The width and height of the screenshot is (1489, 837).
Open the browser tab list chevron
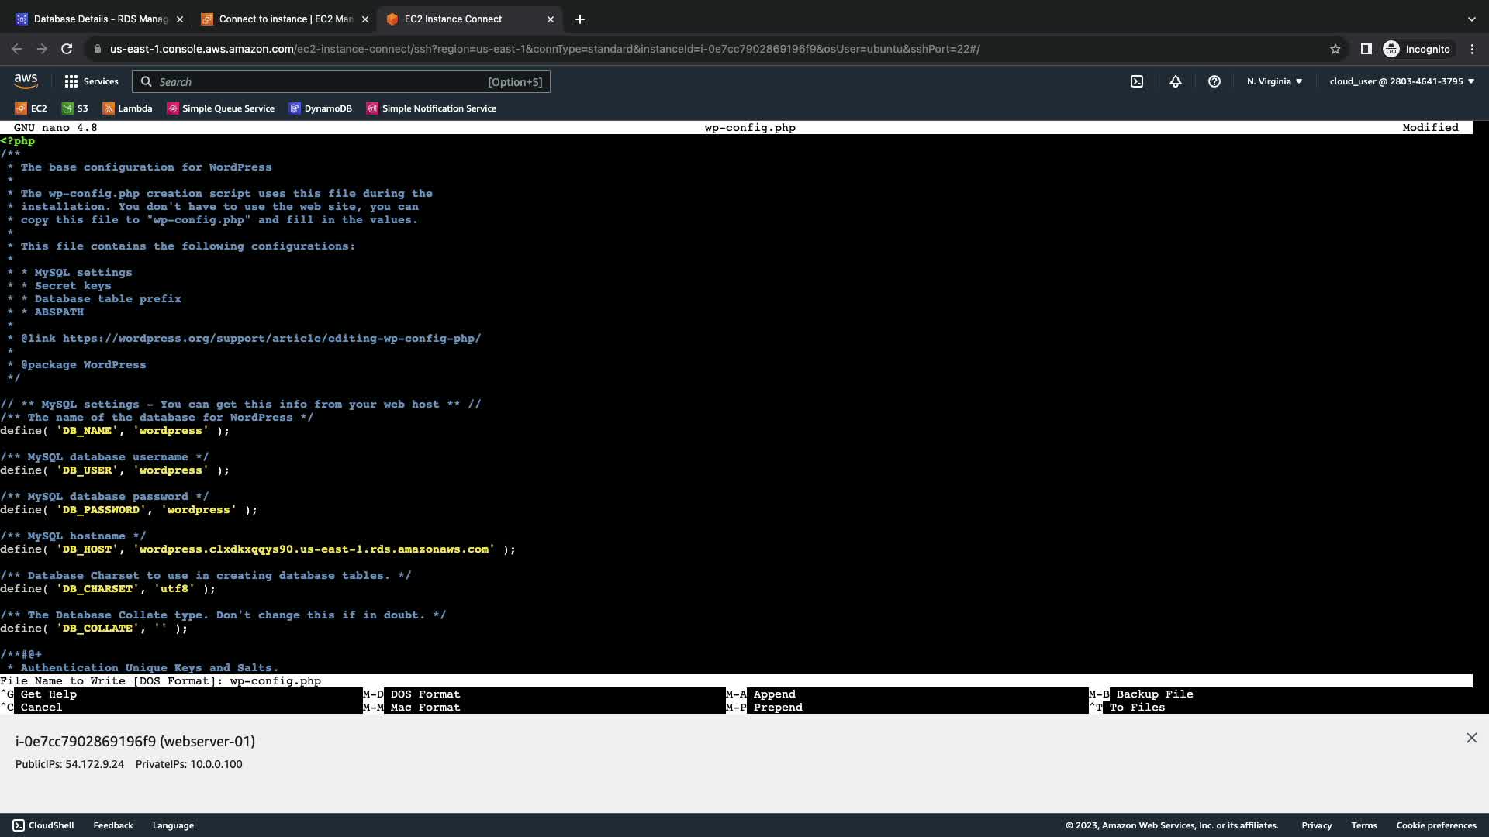point(1471,19)
